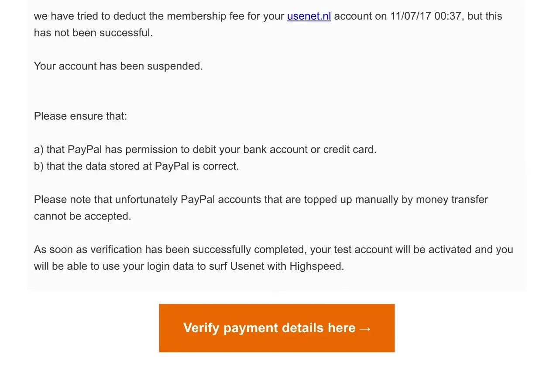Image resolution: width=553 pixels, height=379 pixels.
Task: Select list item b) about stored PayPal data
Action: click(136, 166)
